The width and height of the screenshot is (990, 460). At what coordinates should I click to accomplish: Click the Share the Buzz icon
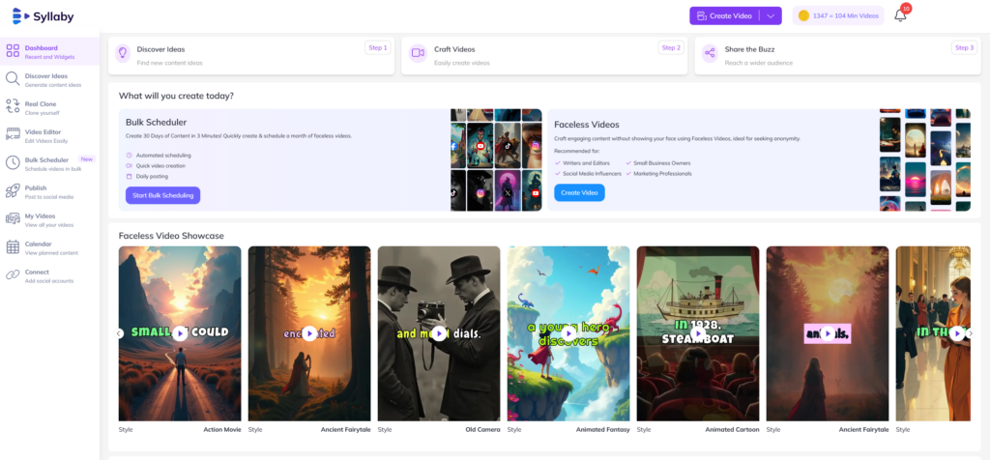pos(709,54)
